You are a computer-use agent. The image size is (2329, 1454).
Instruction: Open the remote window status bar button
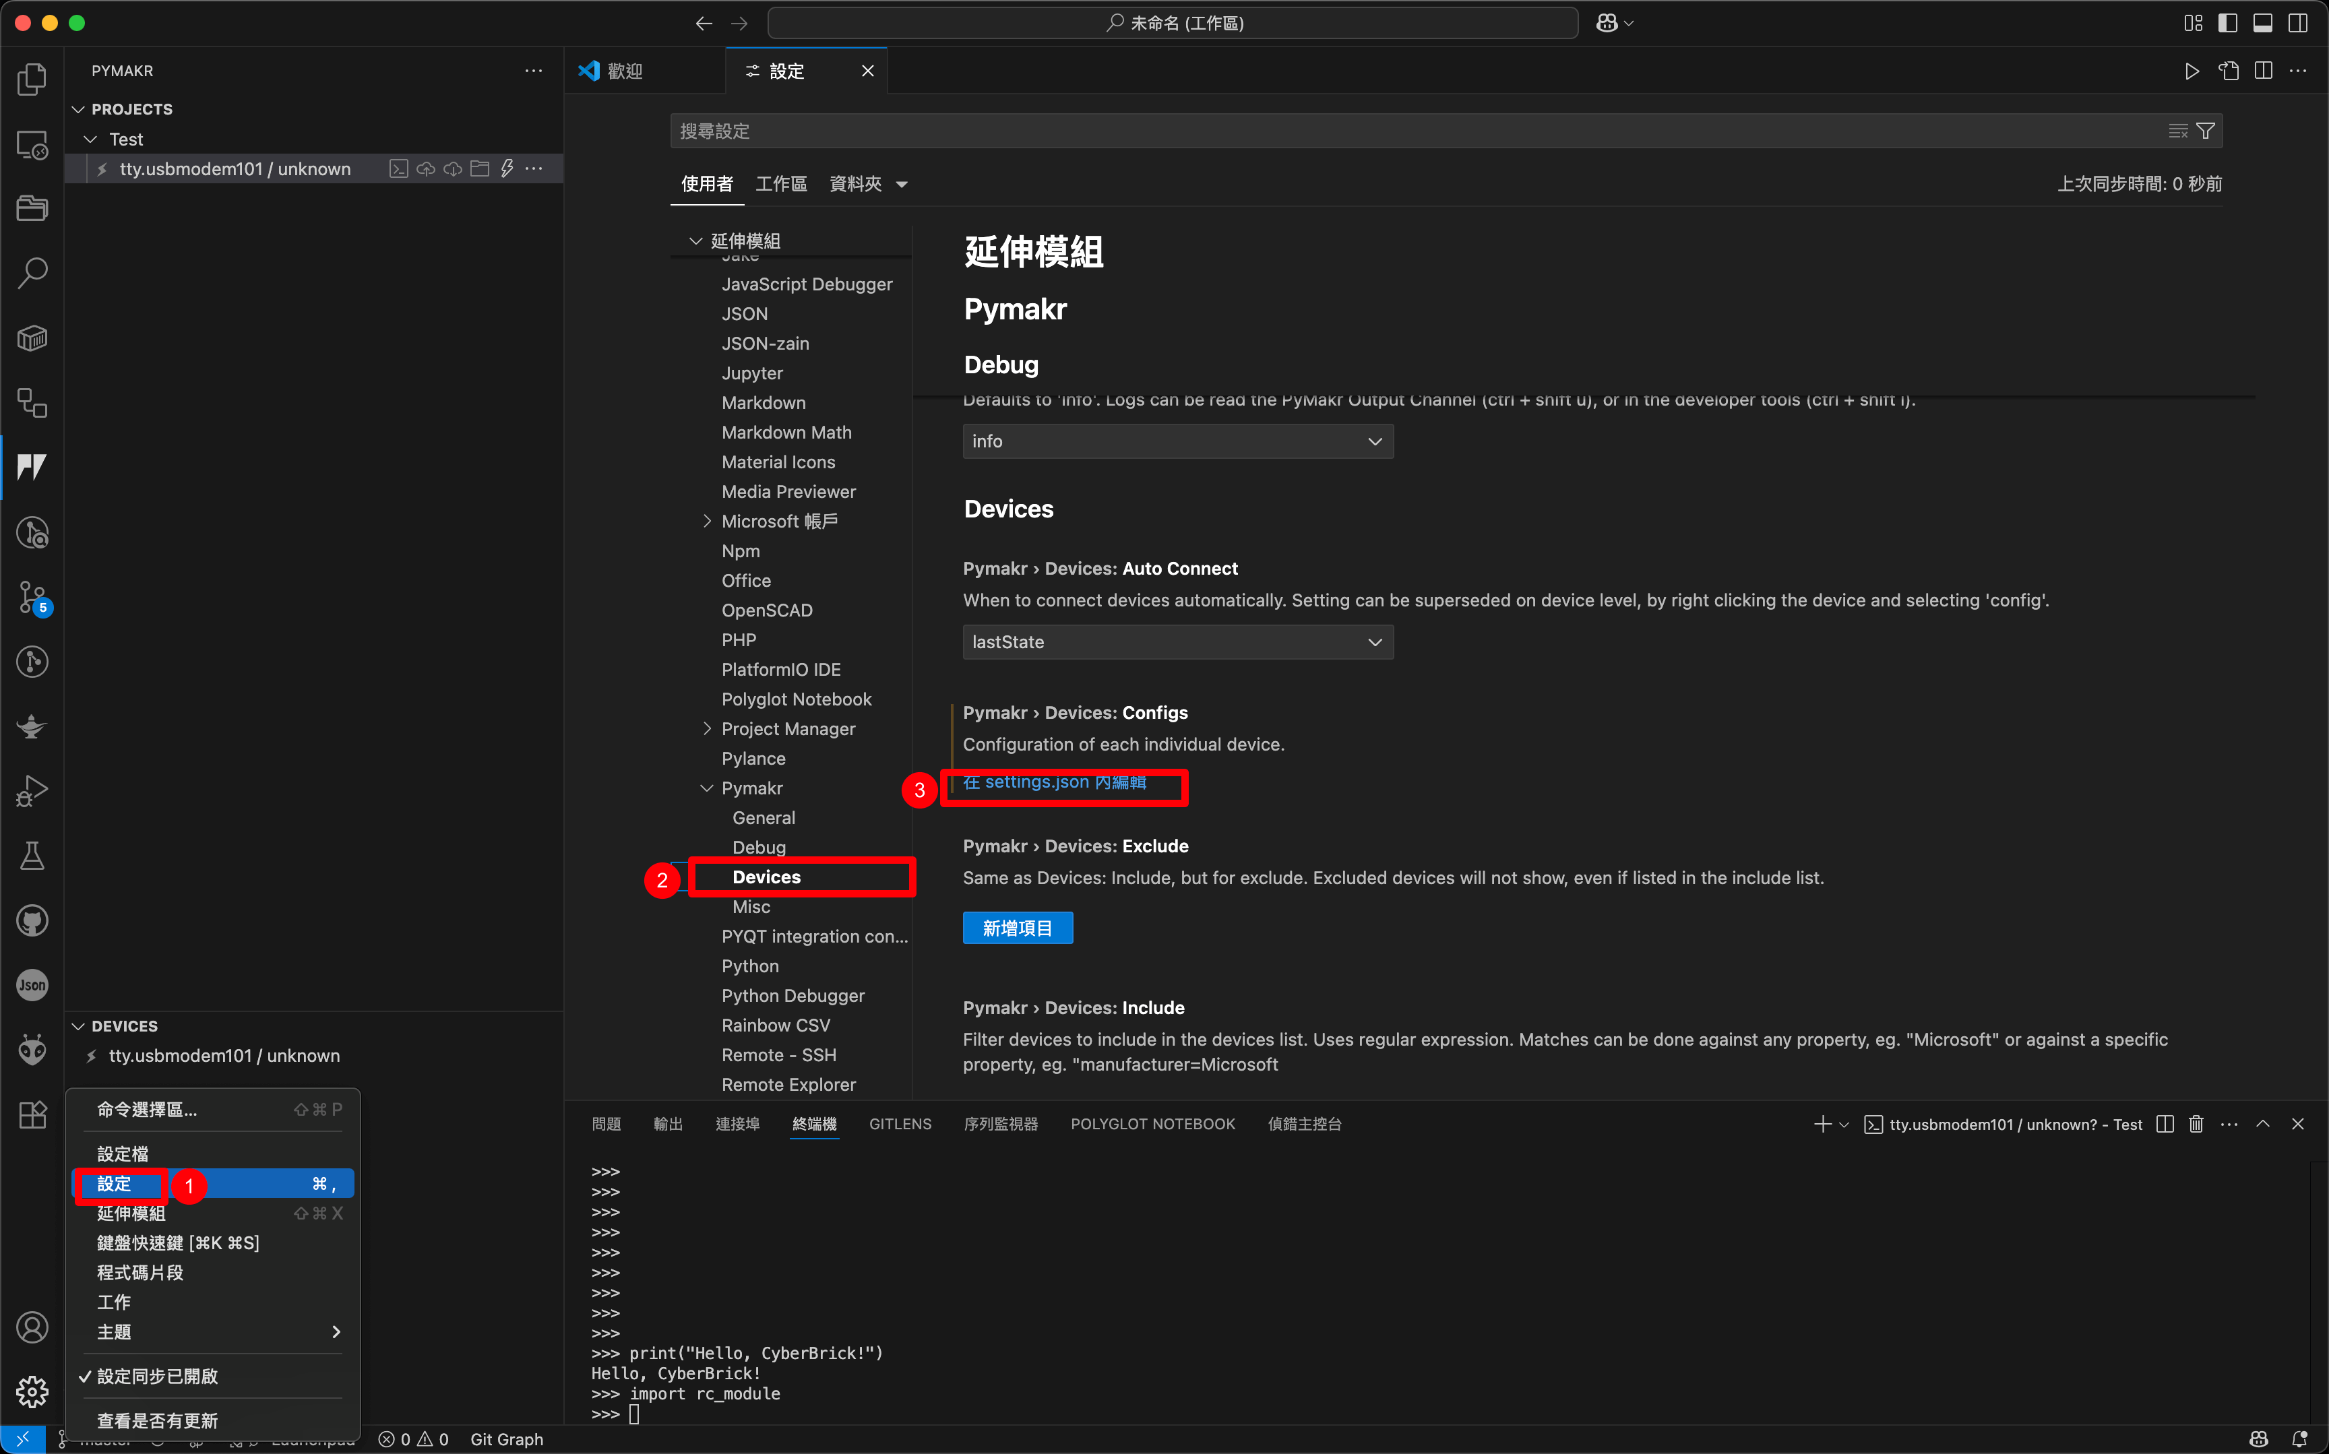pos(22,1440)
